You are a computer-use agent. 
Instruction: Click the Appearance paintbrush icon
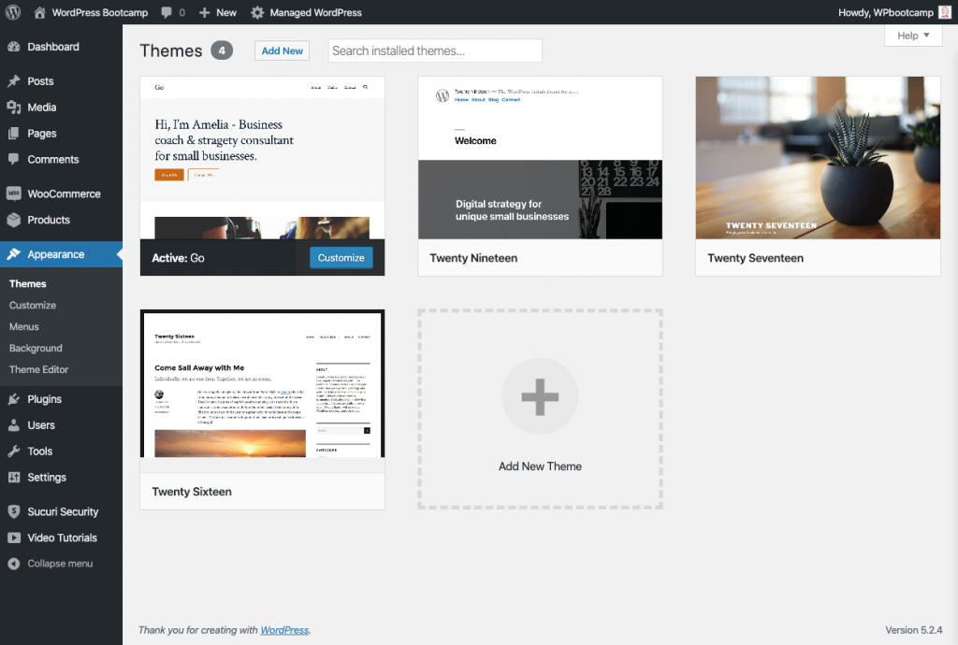pos(13,254)
